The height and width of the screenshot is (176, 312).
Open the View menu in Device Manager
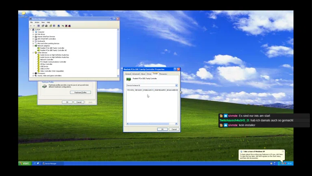pos(43,22)
